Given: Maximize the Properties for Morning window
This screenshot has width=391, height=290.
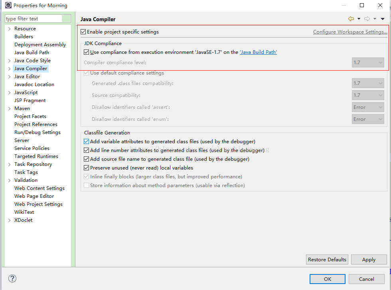Looking at the screenshot, I should (x=362, y=5).
